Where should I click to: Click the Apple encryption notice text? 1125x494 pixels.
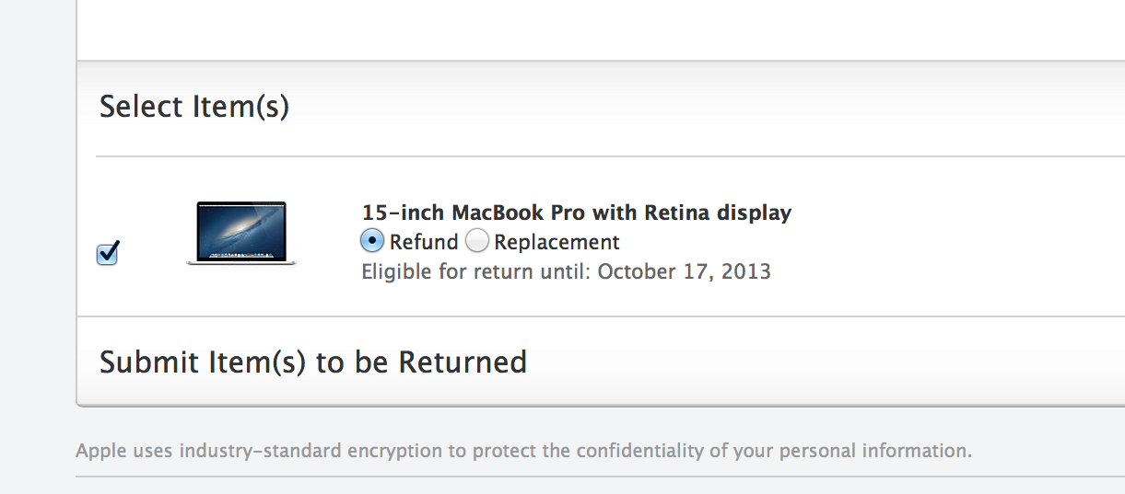[x=524, y=452]
